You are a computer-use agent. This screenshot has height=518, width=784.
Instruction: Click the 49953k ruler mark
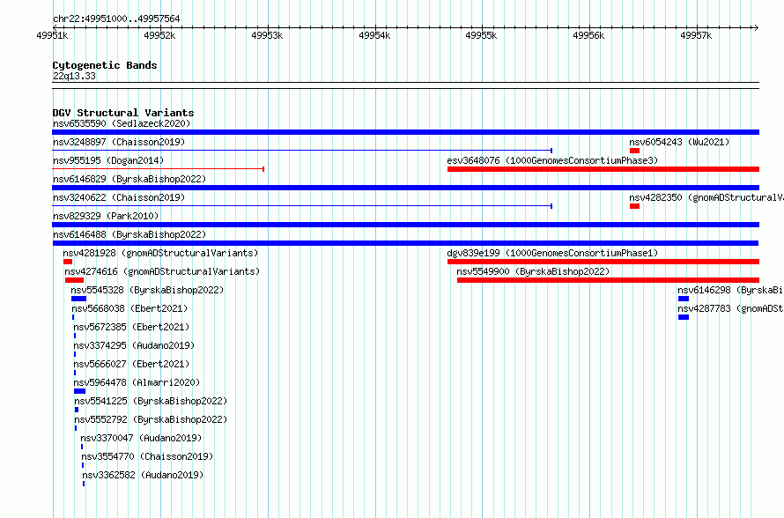pyautogui.click(x=267, y=35)
